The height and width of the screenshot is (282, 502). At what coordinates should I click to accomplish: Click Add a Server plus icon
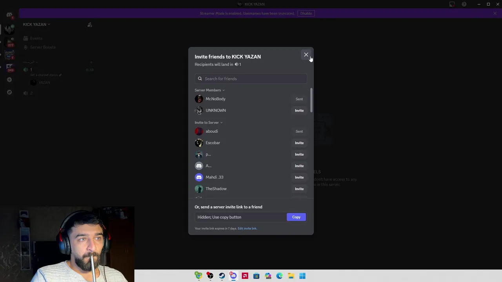(9, 80)
